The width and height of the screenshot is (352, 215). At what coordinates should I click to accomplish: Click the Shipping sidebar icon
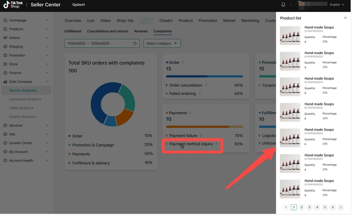click(5, 47)
